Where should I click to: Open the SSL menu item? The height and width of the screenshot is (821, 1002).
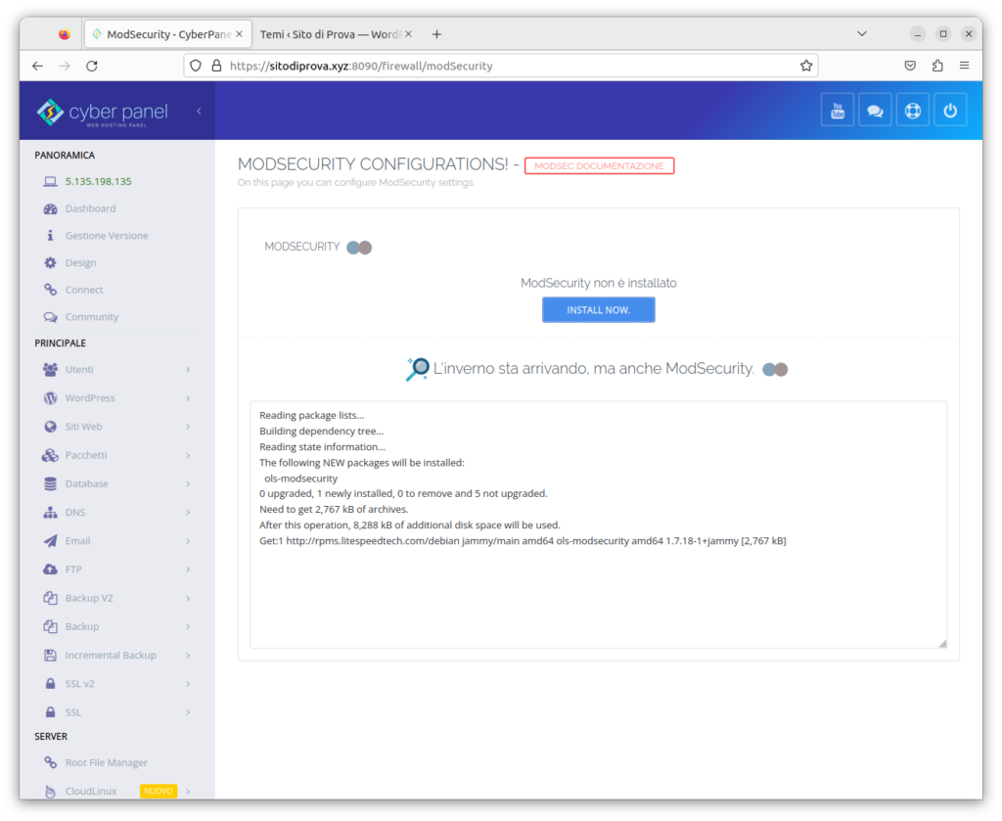tap(72, 712)
